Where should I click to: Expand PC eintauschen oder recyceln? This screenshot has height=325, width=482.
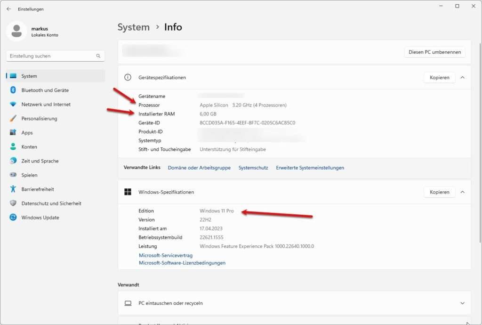coord(462,303)
